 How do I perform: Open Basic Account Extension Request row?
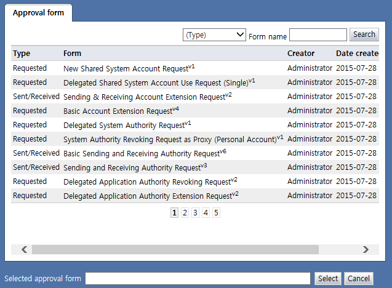click(118, 111)
